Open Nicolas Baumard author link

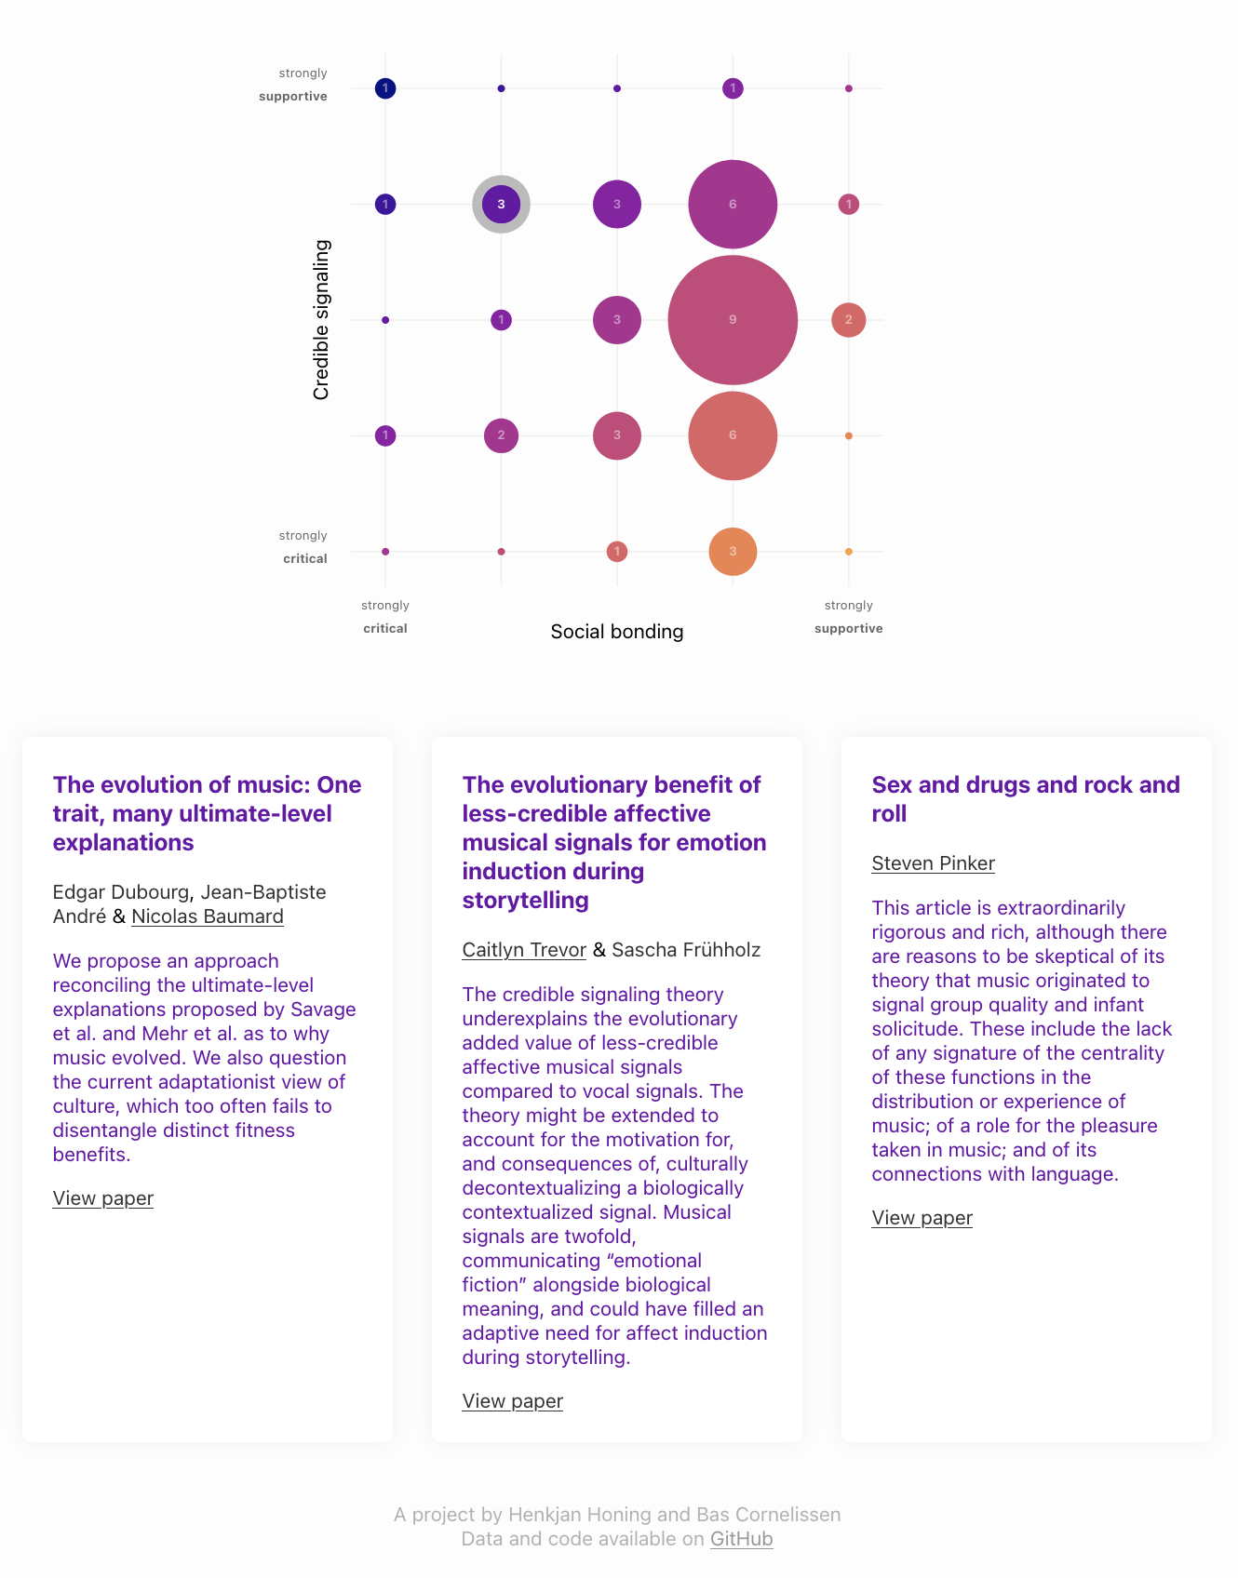click(x=208, y=916)
